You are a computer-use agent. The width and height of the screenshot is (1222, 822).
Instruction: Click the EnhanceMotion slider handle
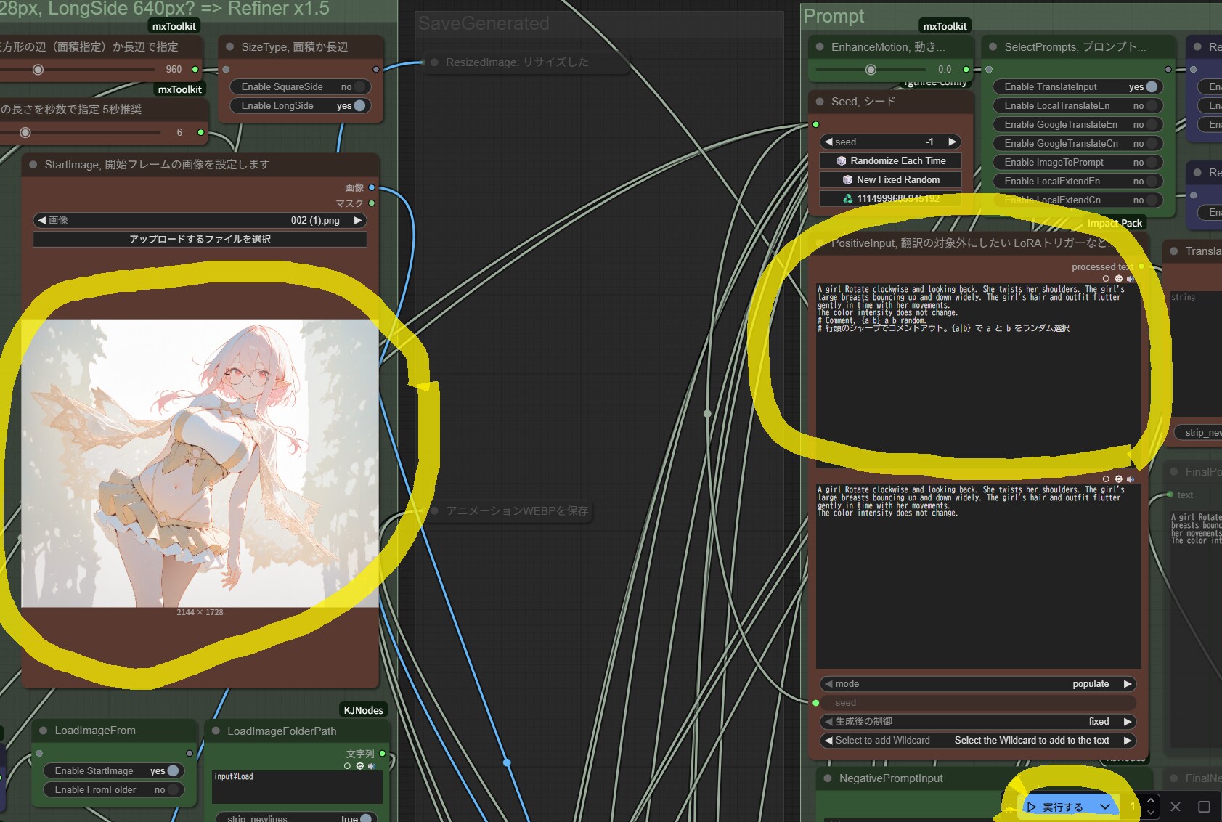[x=871, y=70]
